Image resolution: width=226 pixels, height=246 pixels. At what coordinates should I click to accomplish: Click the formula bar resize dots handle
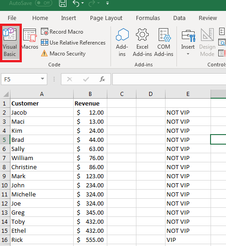click(54, 79)
